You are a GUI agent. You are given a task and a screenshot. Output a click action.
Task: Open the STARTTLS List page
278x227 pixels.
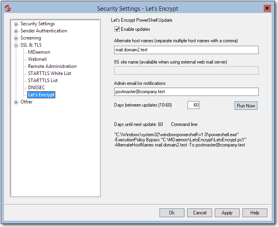pos(43,81)
